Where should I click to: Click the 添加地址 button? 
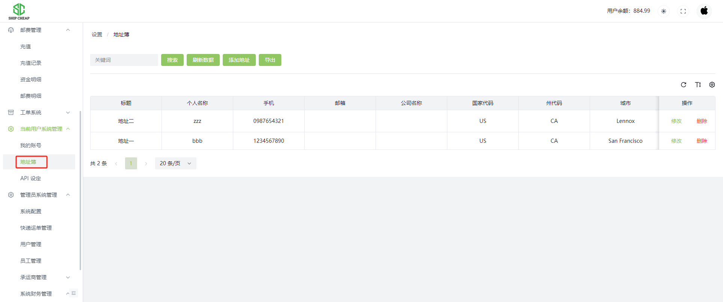click(x=239, y=60)
